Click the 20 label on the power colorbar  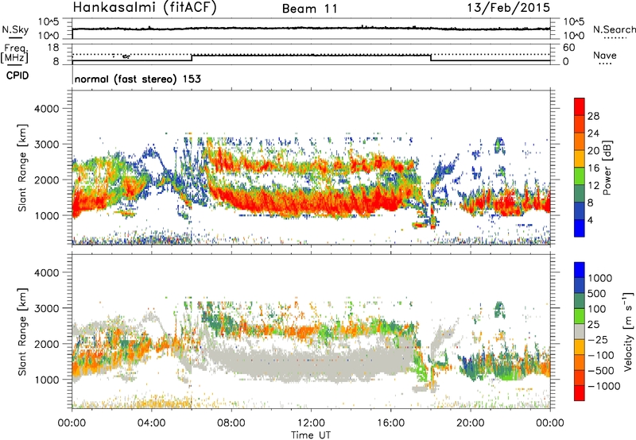[x=593, y=151]
